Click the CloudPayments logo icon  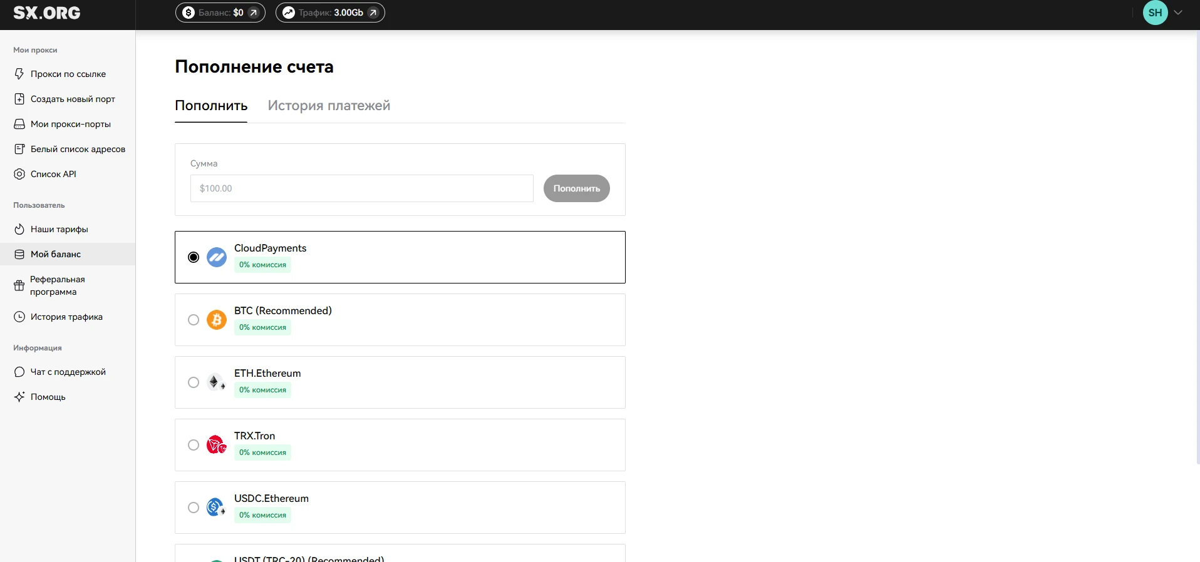point(217,257)
